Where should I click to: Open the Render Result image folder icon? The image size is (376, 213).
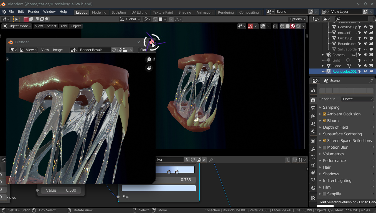click(125, 50)
